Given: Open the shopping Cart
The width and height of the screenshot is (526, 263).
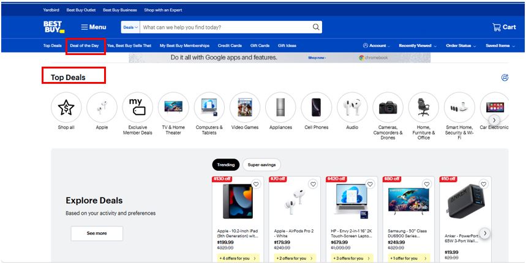Looking at the screenshot, I should pyautogui.click(x=504, y=27).
